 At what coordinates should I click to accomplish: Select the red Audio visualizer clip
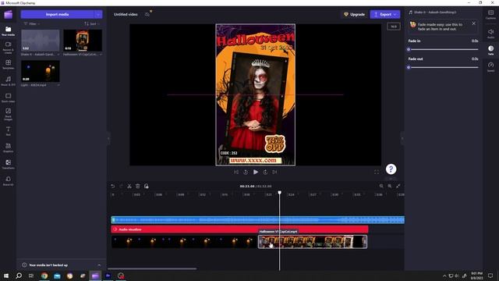point(239,229)
